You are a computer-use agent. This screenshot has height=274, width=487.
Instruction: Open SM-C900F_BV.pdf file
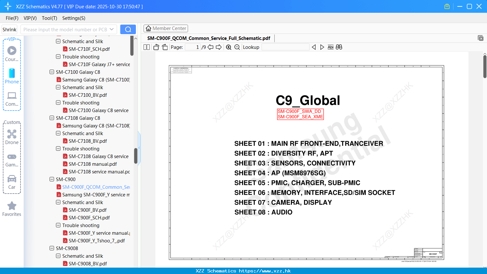[88, 210]
